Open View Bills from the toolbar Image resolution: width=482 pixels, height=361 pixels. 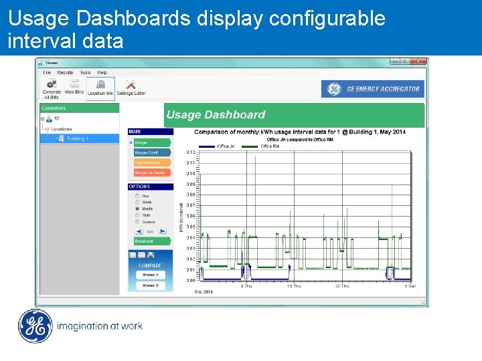(74, 87)
